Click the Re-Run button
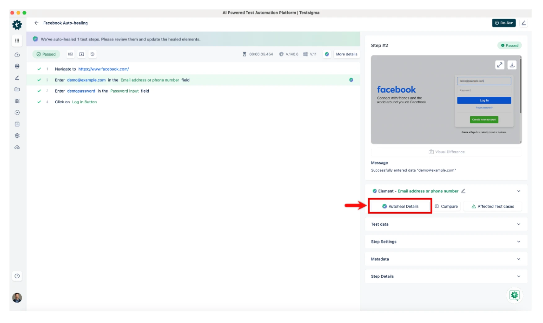 [x=504, y=23]
